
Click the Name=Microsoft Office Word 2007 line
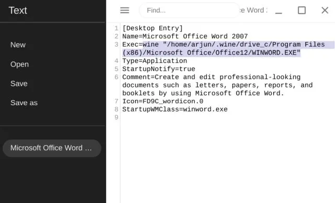coord(185,36)
